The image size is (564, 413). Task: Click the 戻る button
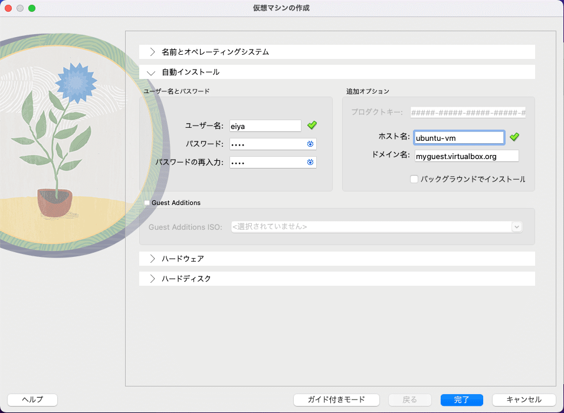pos(409,399)
